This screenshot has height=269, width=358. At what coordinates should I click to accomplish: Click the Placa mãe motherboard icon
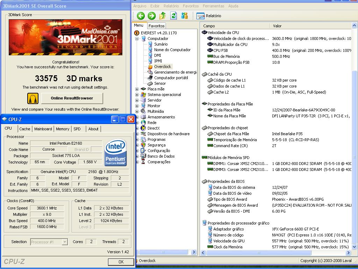click(x=143, y=89)
